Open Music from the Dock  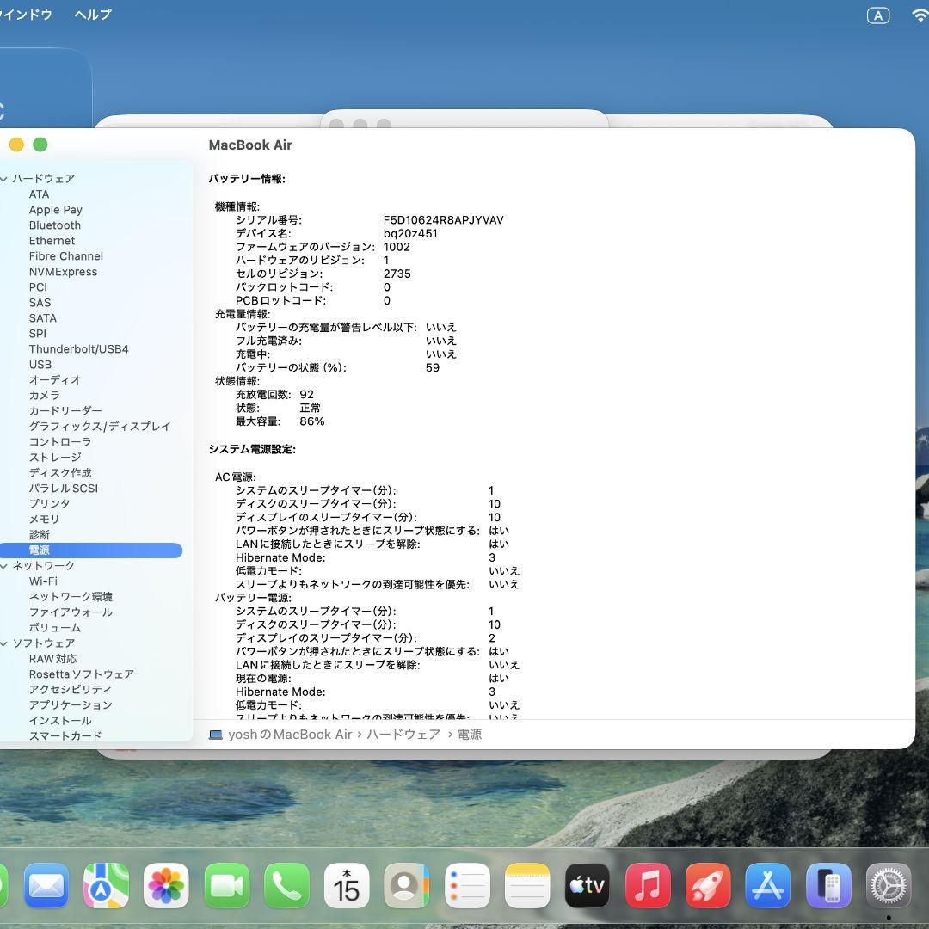pos(648,884)
